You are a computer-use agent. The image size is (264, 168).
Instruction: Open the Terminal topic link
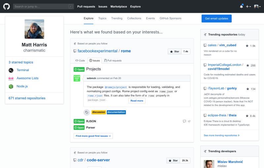23,70
